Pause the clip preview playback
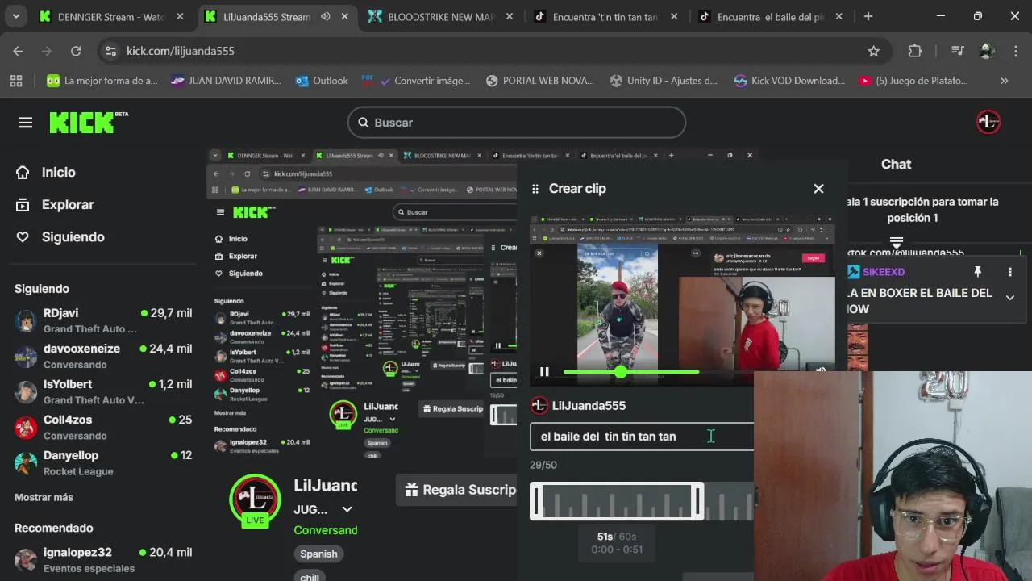This screenshot has width=1032, height=581. (544, 372)
